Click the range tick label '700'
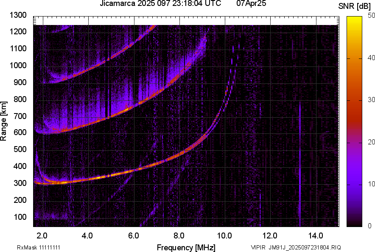This screenshot has width=375, height=252. [x=20, y=116]
